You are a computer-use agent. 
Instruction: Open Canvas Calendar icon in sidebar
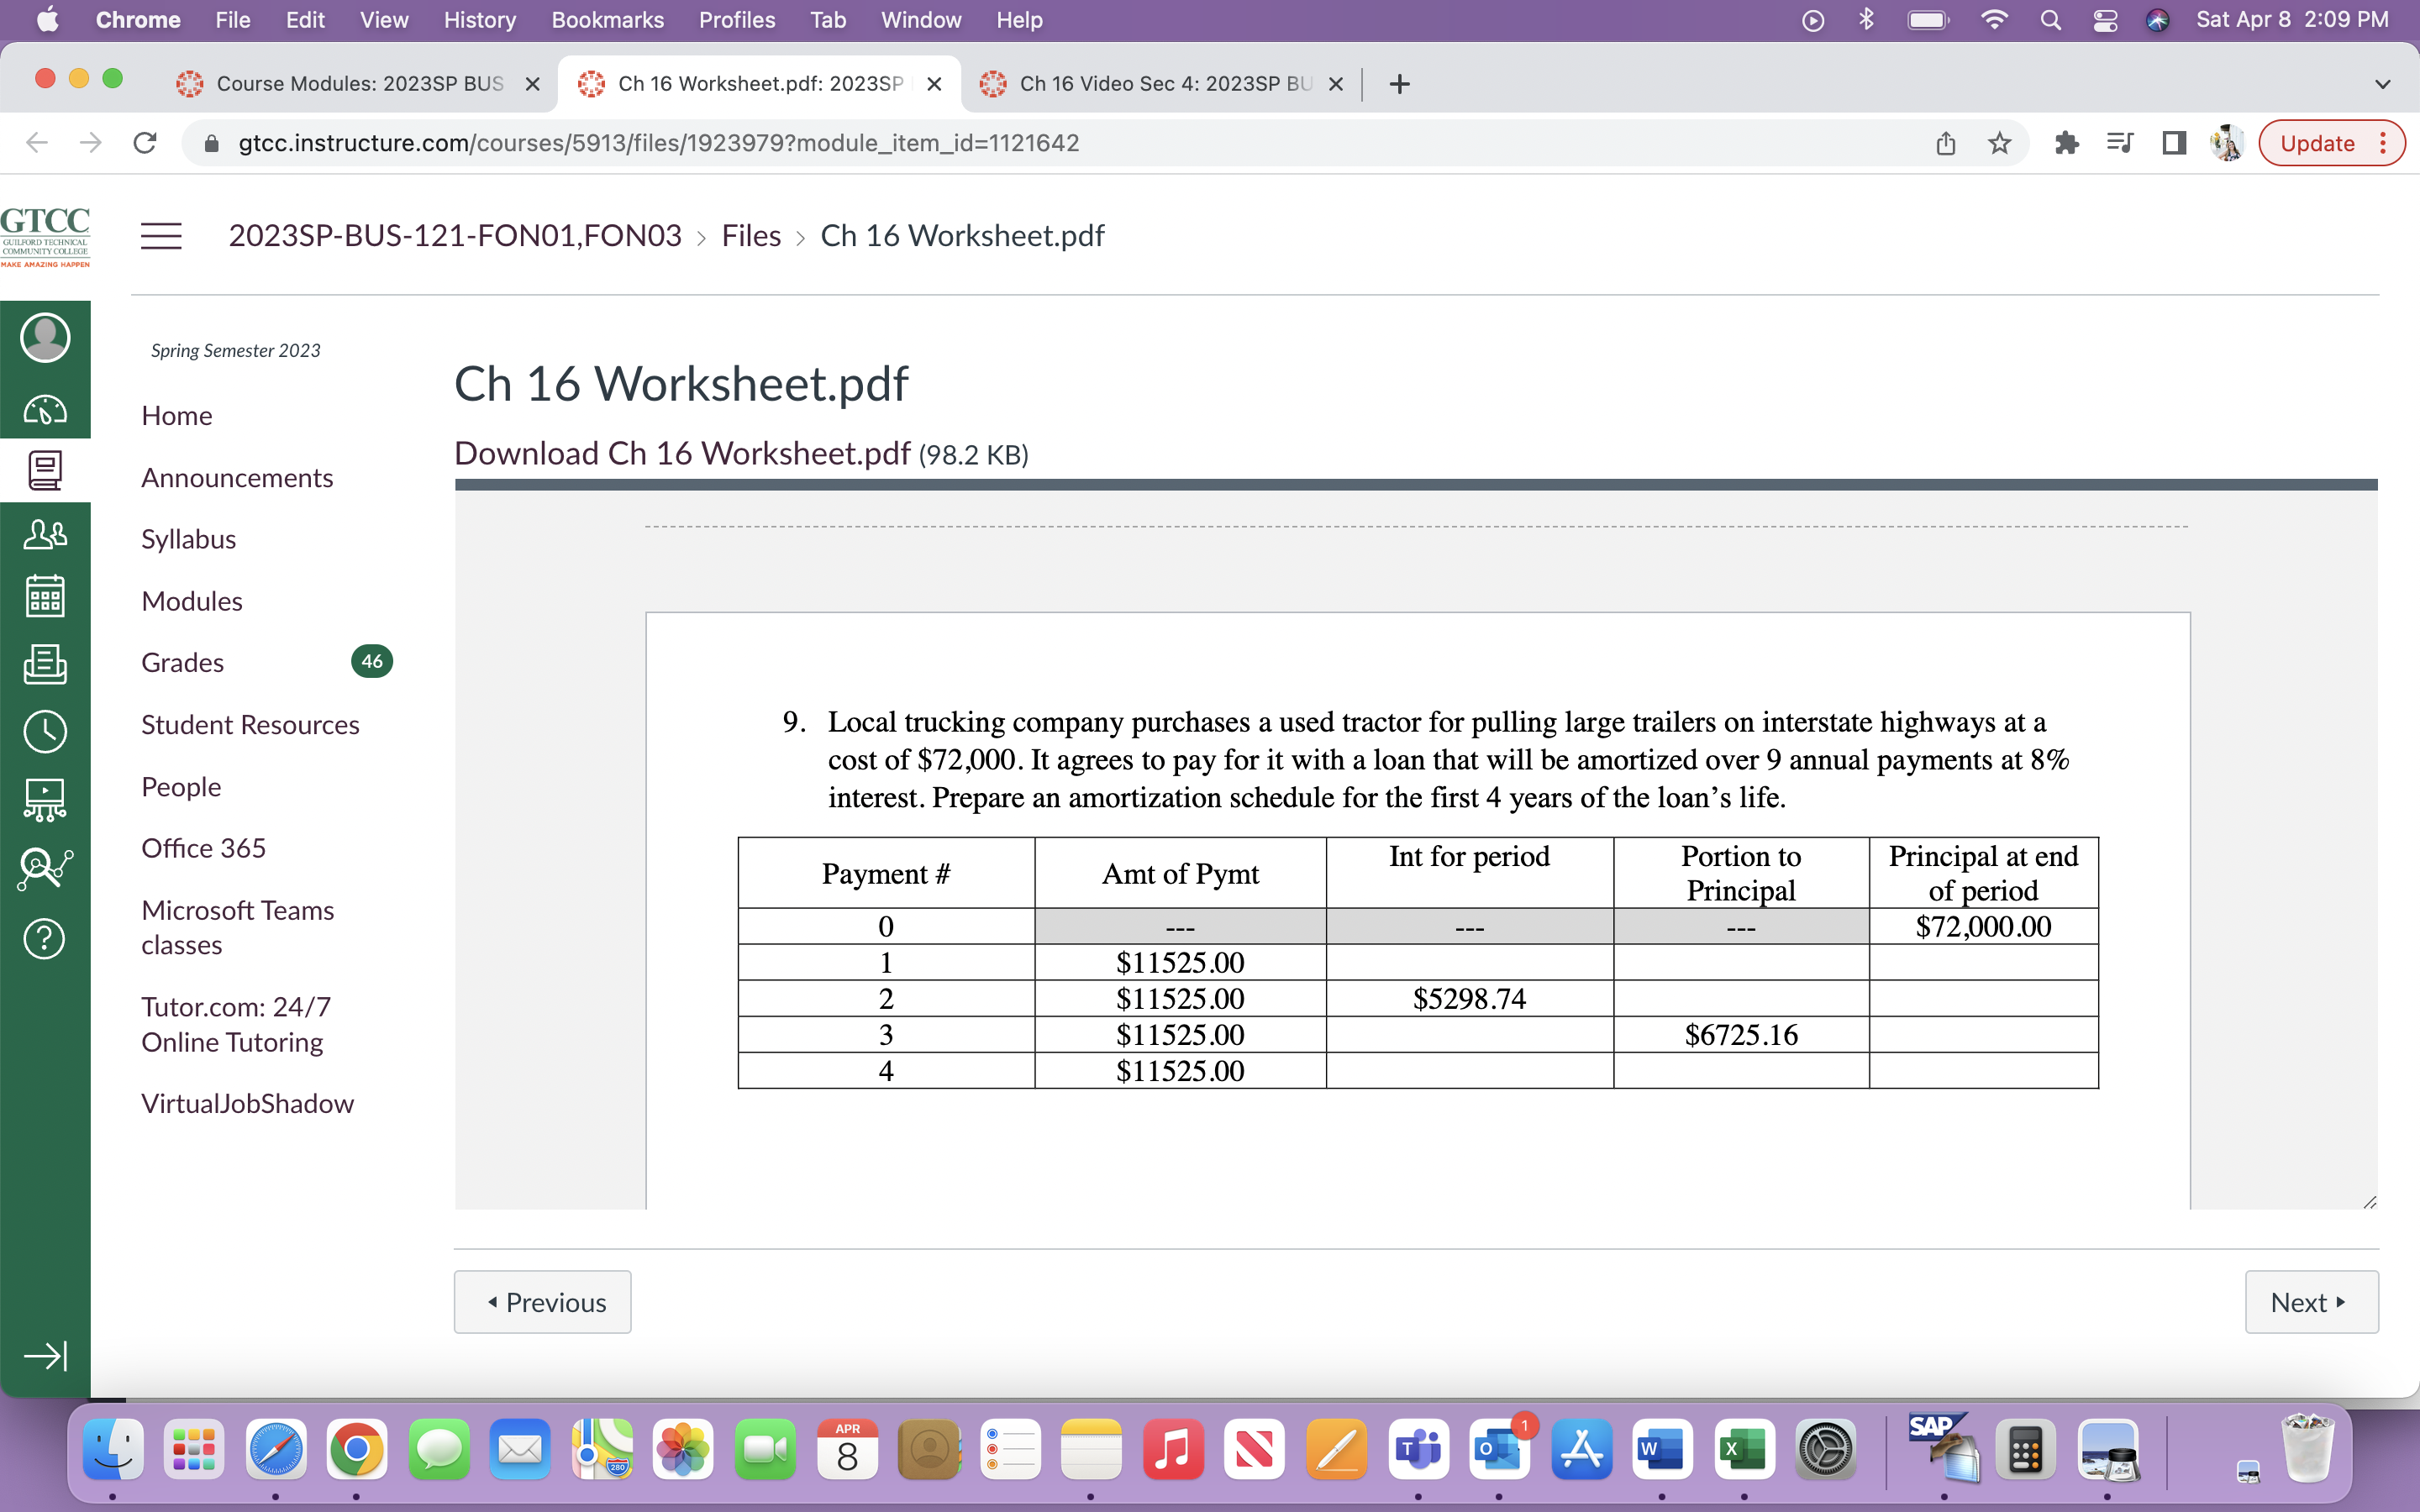[45, 596]
